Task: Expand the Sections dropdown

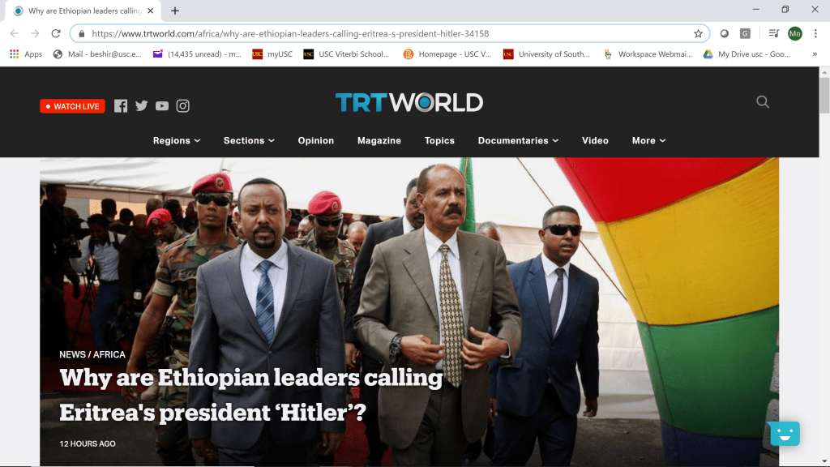Action: (249, 140)
